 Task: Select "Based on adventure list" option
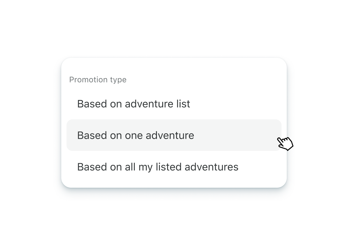(134, 104)
